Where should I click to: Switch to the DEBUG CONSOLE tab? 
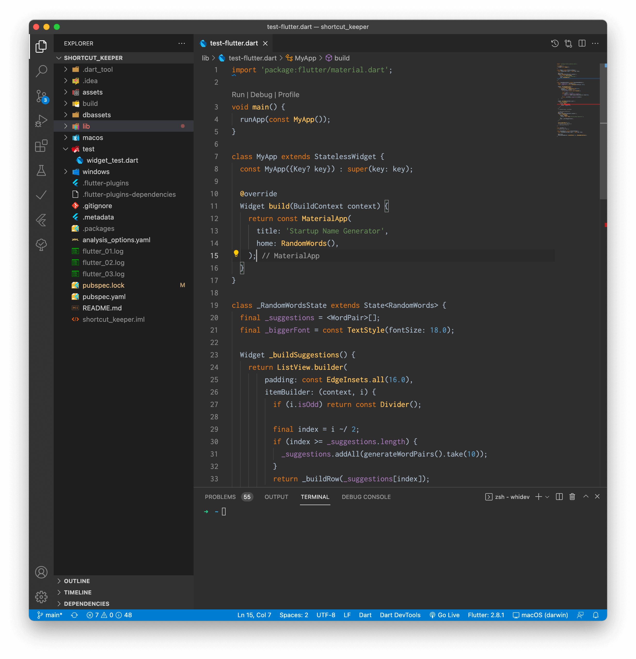tap(366, 497)
